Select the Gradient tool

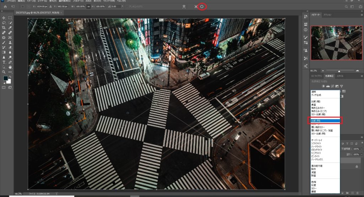[4, 52]
